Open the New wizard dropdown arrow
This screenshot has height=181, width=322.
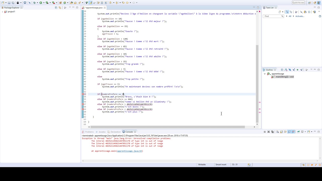(6, 3)
